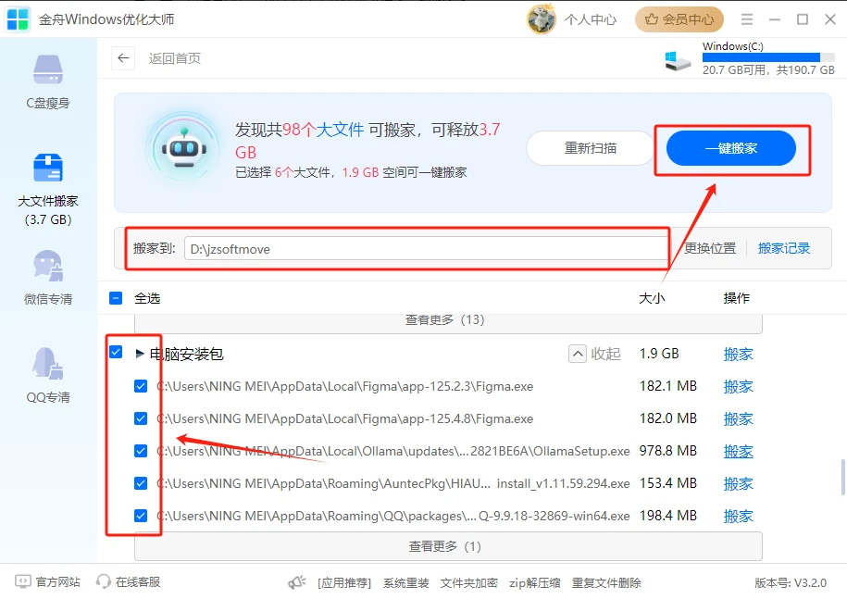Click 搬家 for the 182.0 MB Figma.exe
This screenshot has width=847, height=599.
[x=739, y=419]
